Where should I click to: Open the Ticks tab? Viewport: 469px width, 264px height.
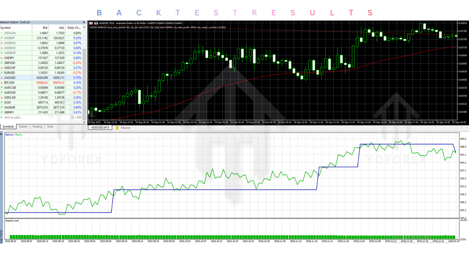pos(50,126)
